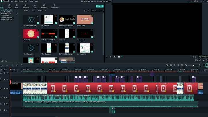Collapse the Shared Media tree chevron
Screen dimensions: 208x117
(x=18, y=14)
